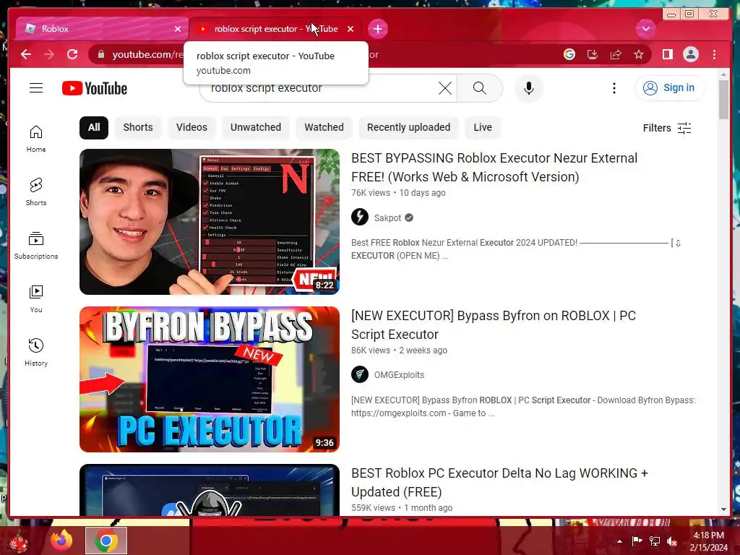Screen dimensions: 740x555
Task: Click the YouTube logo
Action: tap(95, 88)
